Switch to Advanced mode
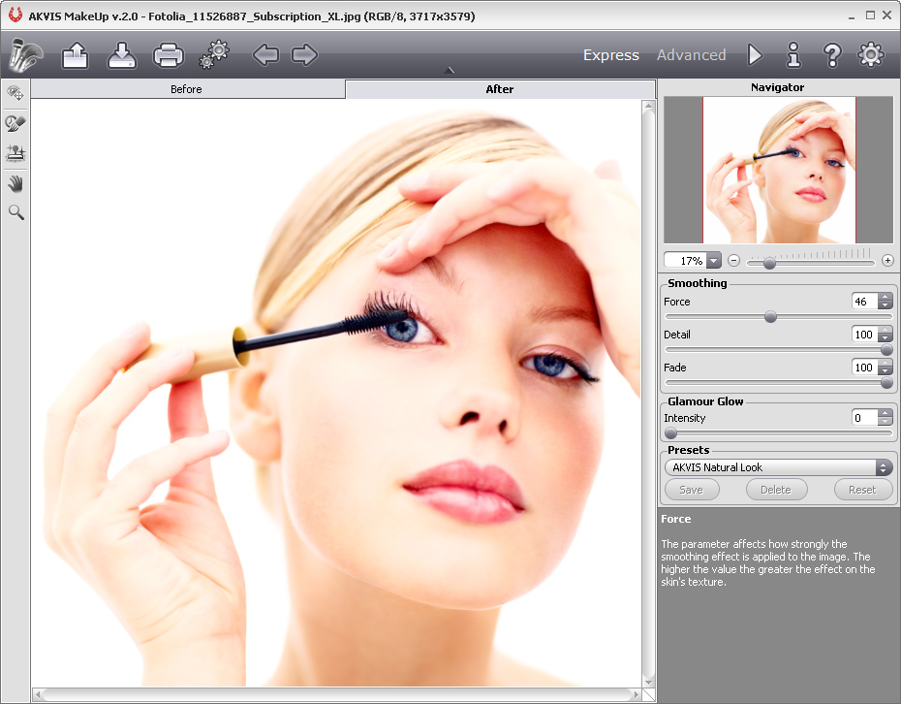 (691, 55)
